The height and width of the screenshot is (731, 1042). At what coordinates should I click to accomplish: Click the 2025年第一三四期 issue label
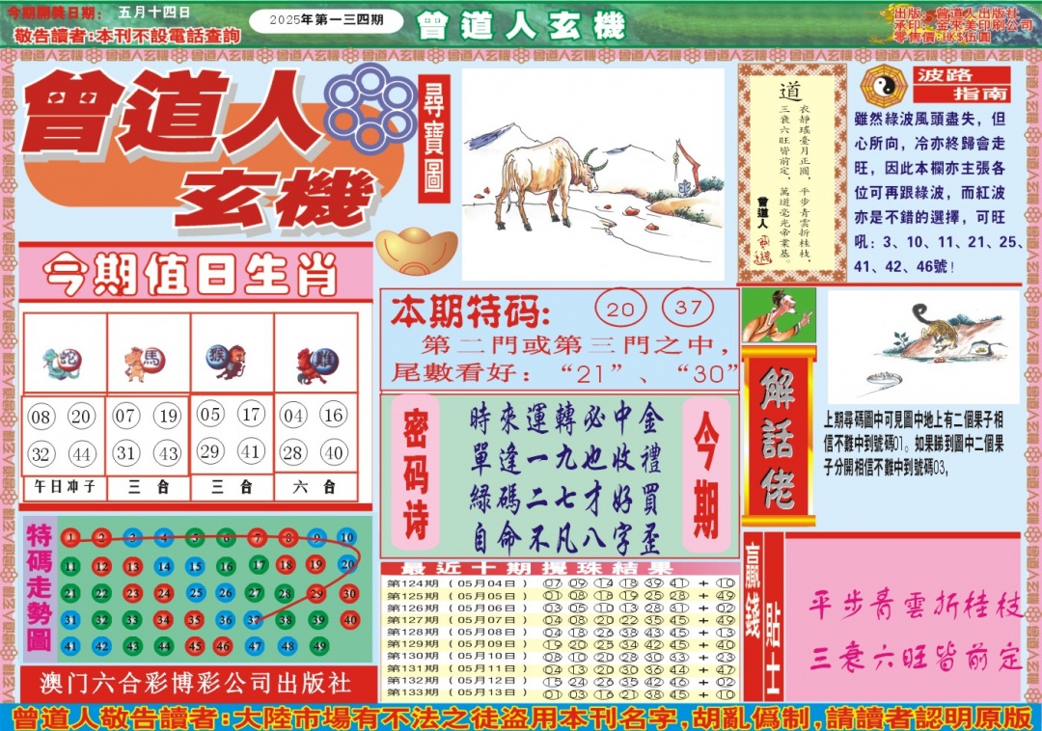tap(325, 21)
